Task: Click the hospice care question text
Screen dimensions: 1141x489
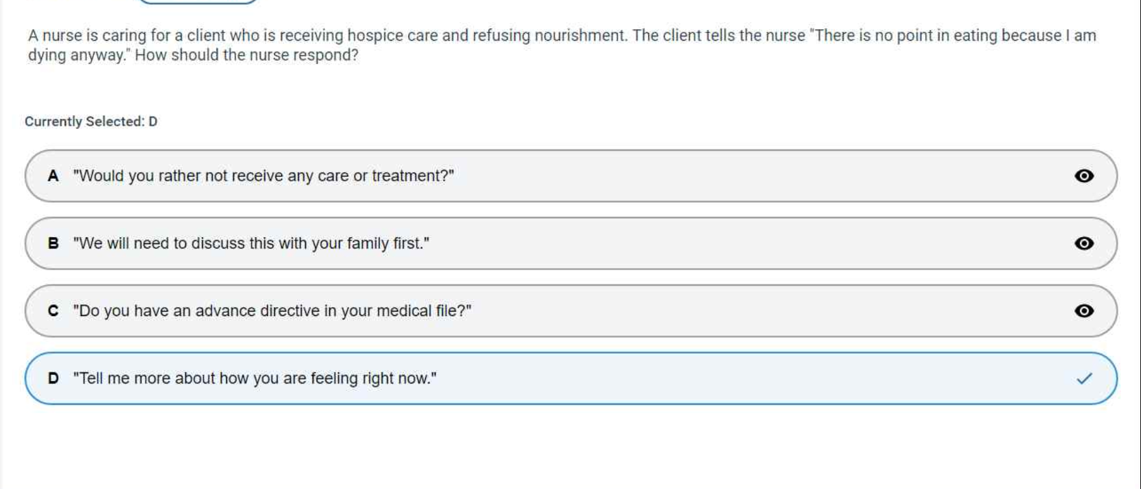Action: pyautogui.click(x=324, y=36)
